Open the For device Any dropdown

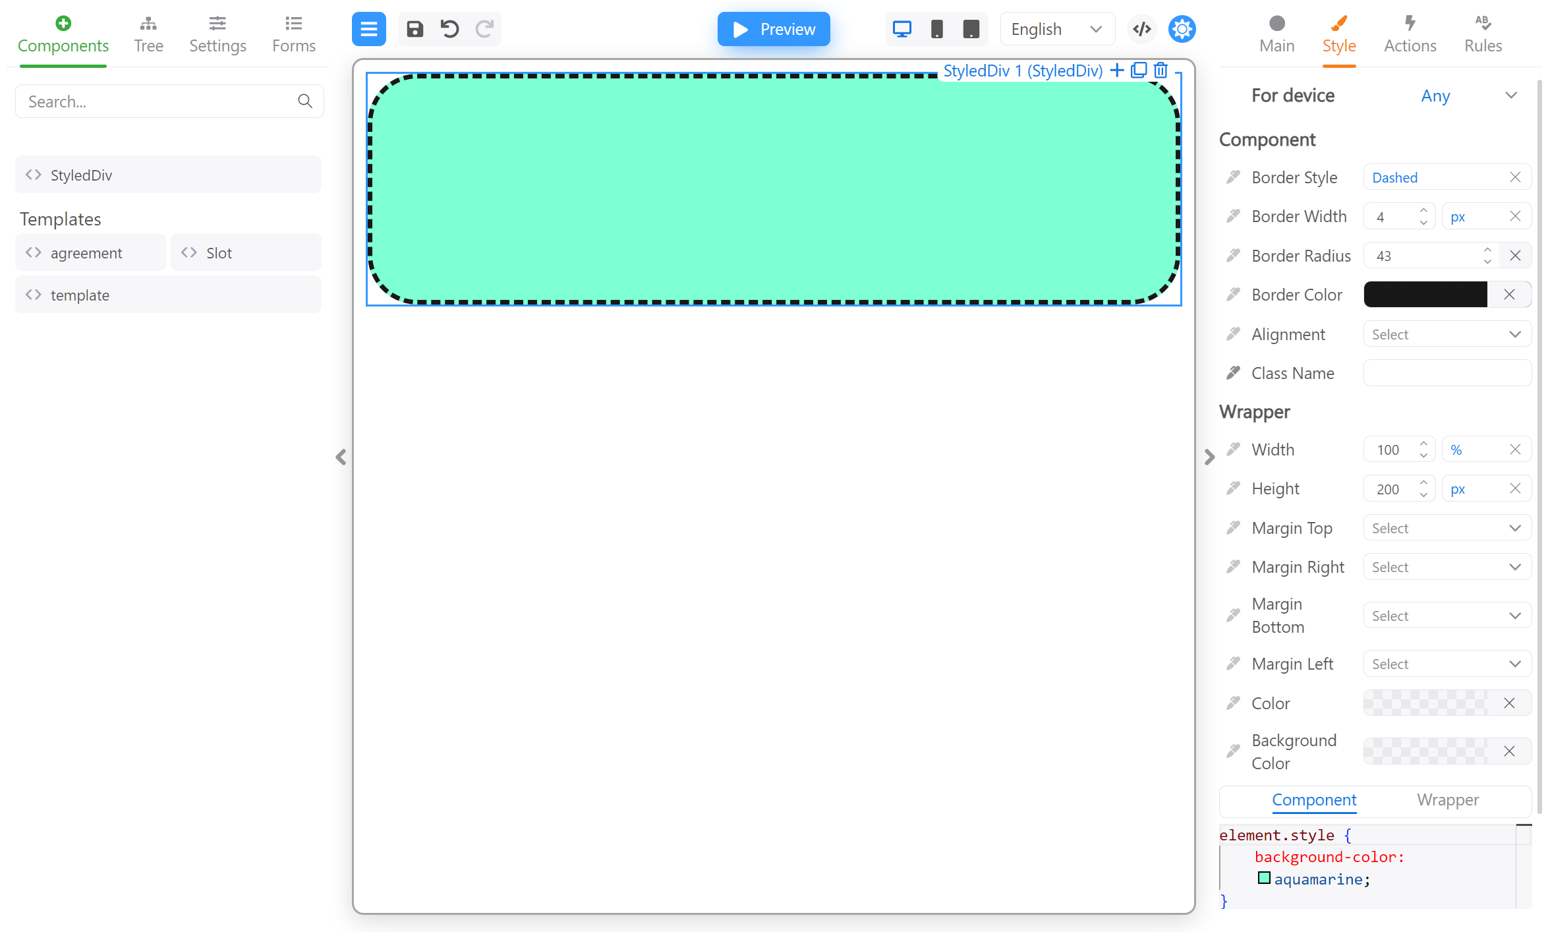(x=1470, y=96)
